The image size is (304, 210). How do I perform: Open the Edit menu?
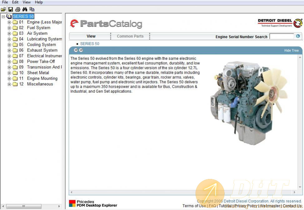pos(15,2)
